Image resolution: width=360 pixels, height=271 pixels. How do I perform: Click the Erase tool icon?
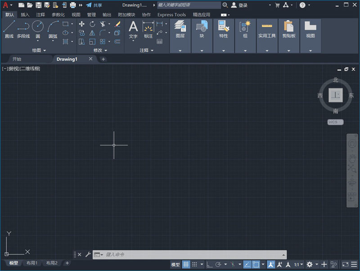click(117, 24)
